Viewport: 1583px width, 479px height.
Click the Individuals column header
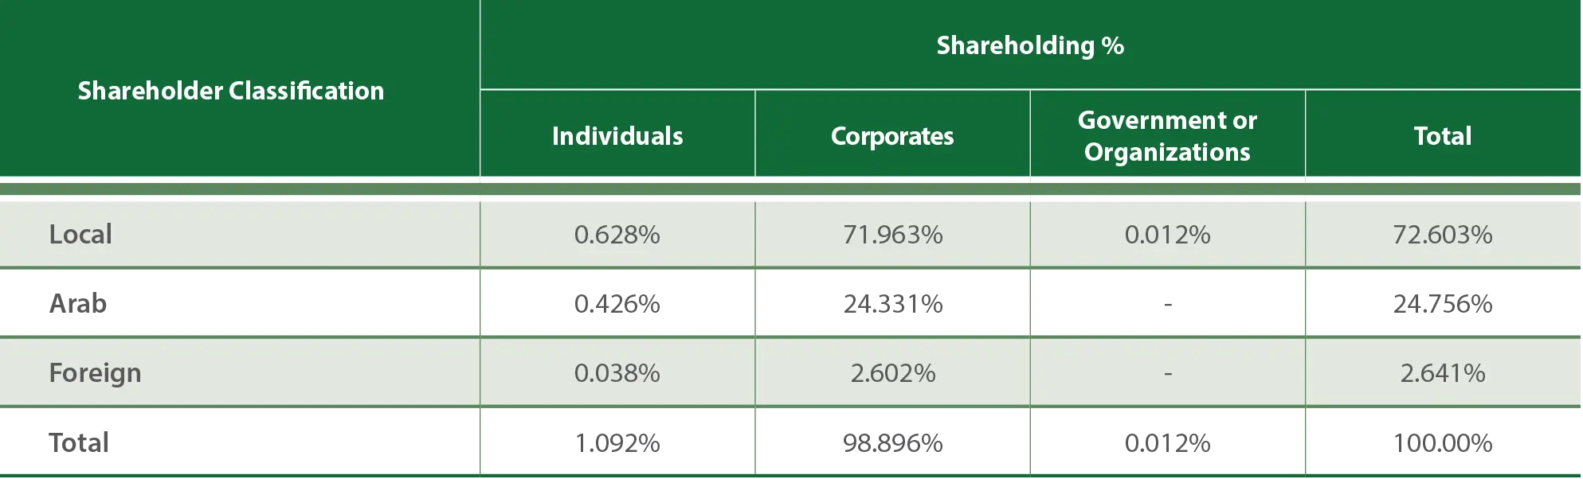(617, 136)
